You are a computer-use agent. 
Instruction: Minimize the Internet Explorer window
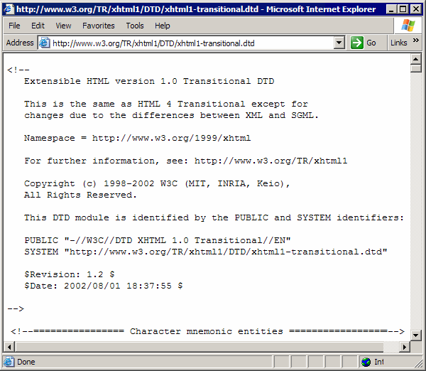[391, 9]
